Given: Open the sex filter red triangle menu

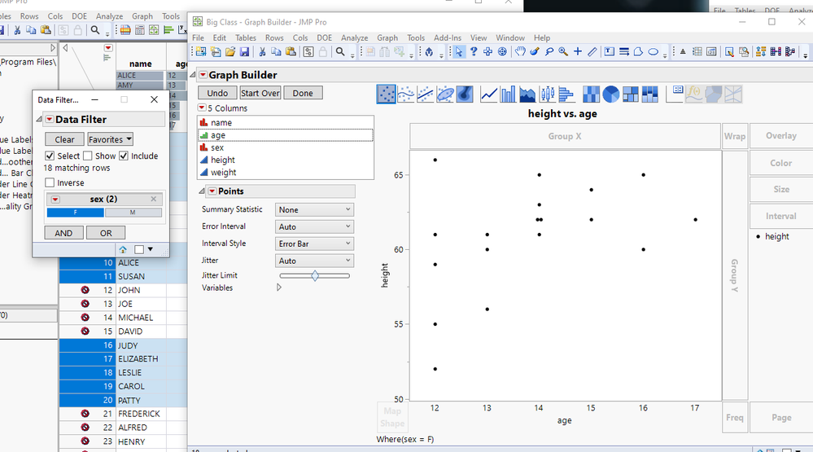Looking at the screenshot, I should (x=55, y=200).
